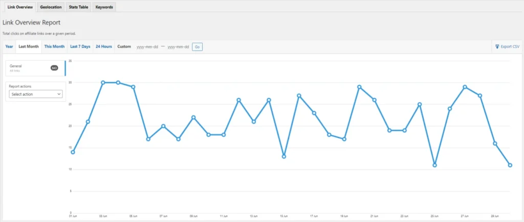Switch to the Geolocation tab
524x222 pixels.
coord(51,7)
